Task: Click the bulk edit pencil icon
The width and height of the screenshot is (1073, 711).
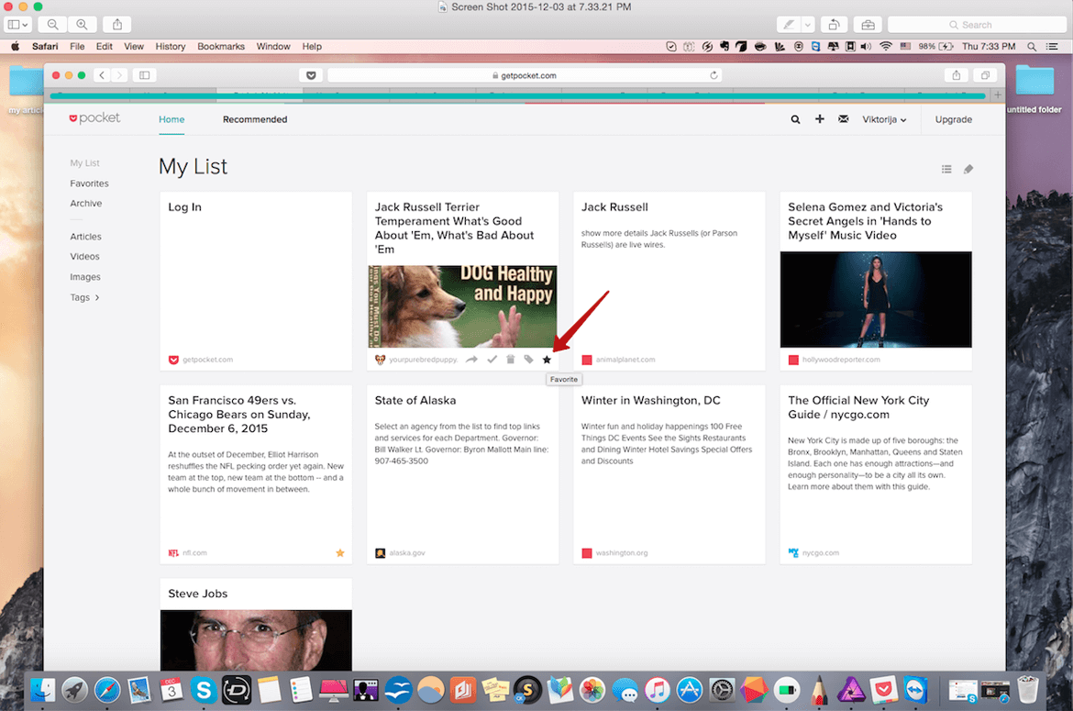Action: pyautogui.click(x=968, y=169)
